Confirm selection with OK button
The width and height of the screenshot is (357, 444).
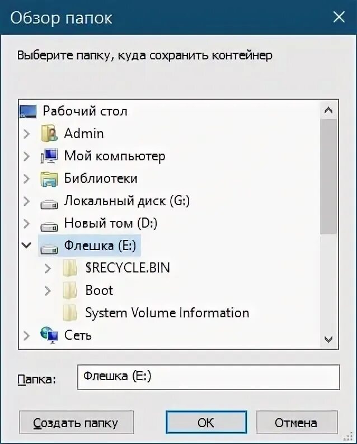point(206,423)
